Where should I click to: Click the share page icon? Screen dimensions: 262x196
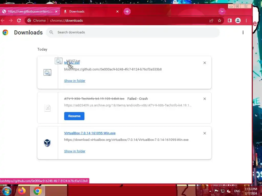tap(211, 20)
